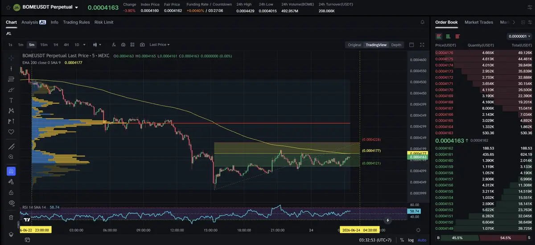Click the lightning bolt icon on RSI pane
This screenshot has height=245, width=535.
tap(388, 220)
